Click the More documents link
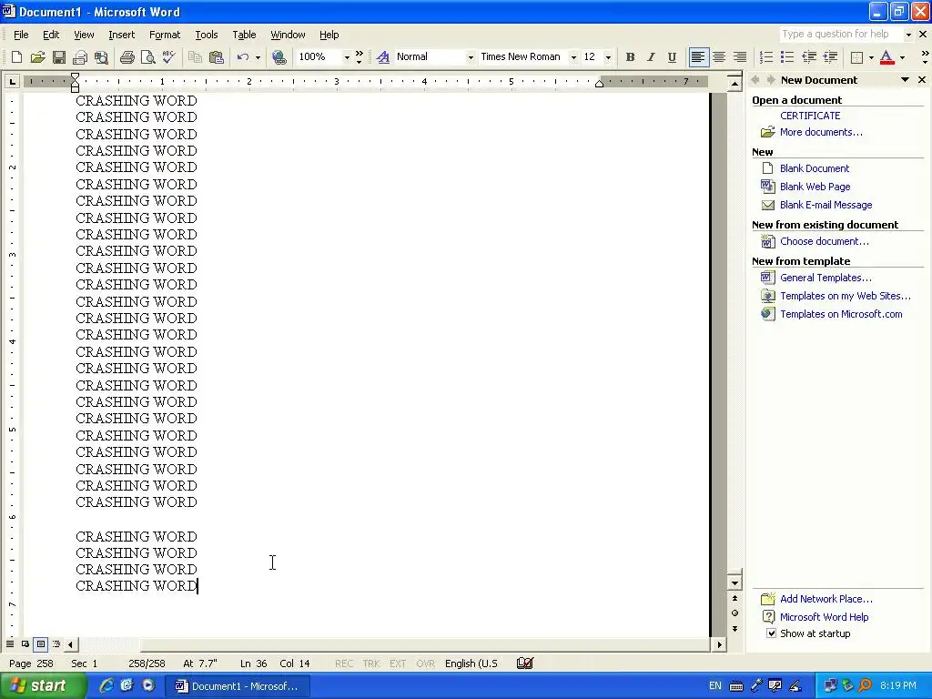The image size is (932, 699). pos(821,132)
